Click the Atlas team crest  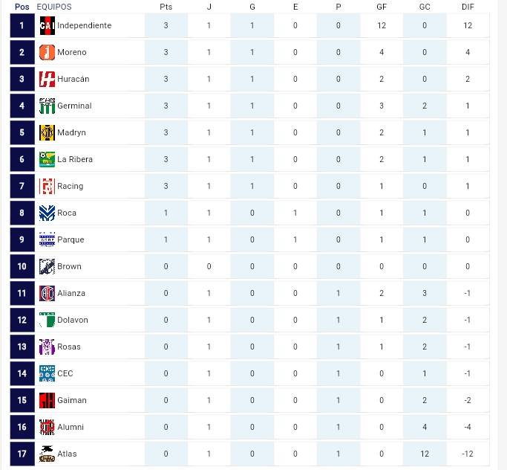click(x=47, y=454)
